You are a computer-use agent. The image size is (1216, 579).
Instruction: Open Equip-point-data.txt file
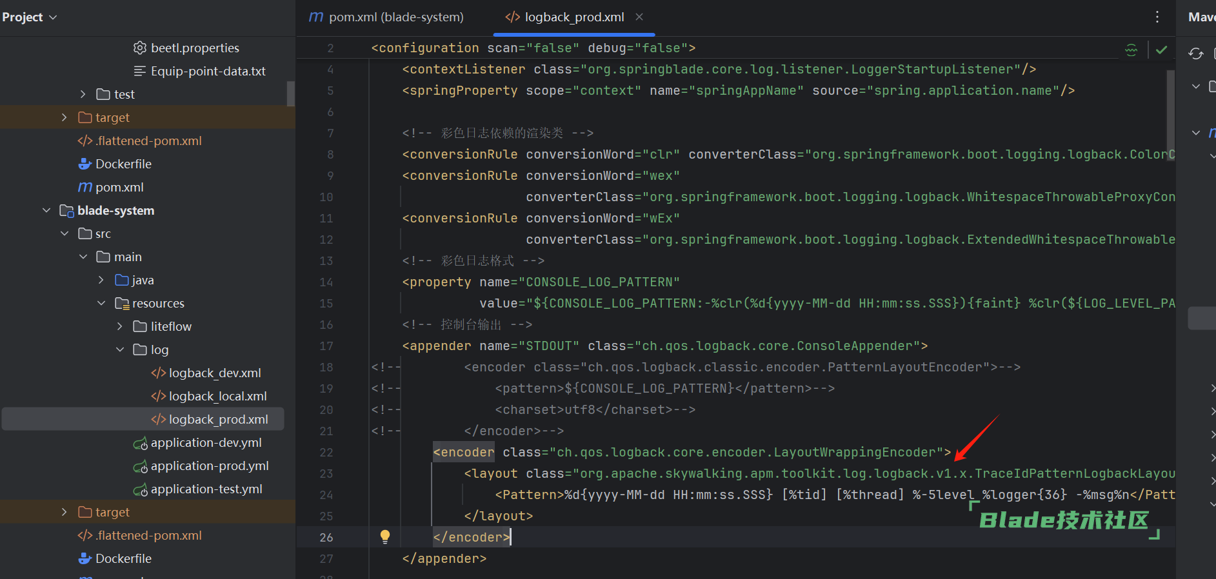(208, 71)
